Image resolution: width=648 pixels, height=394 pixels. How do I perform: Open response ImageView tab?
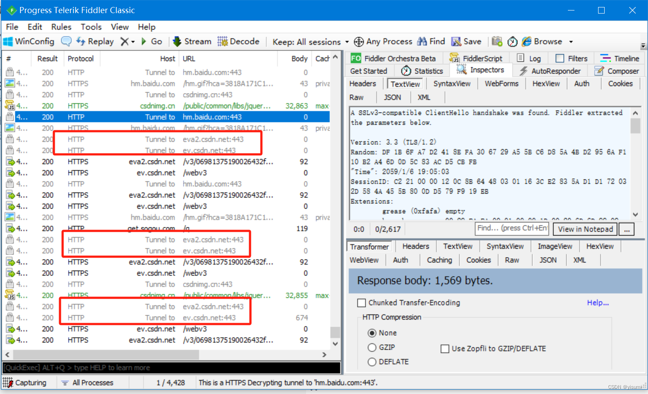[555, 246]
